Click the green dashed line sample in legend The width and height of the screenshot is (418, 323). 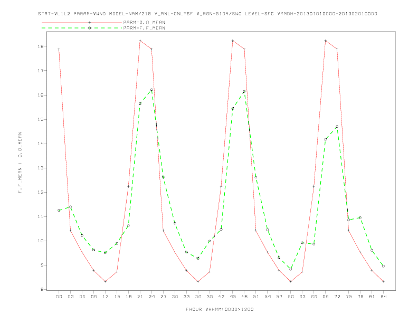[x=82, y=28]
